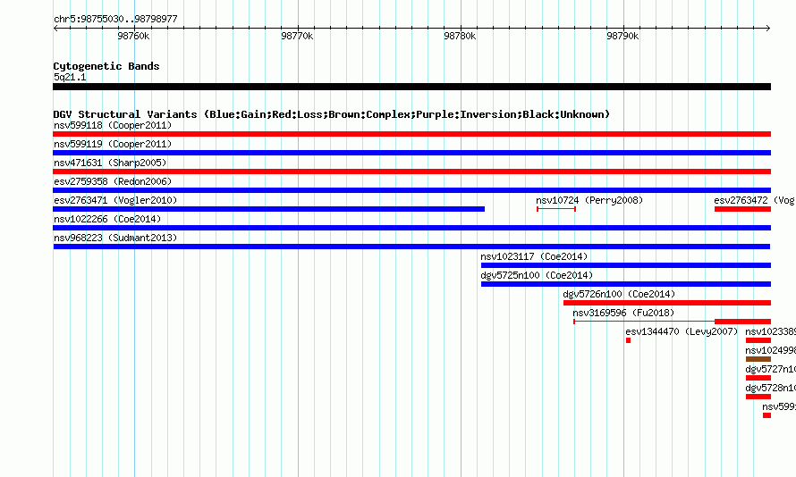Click the nsv599119 (Cooper2011) label

click(x=113, y=144)
